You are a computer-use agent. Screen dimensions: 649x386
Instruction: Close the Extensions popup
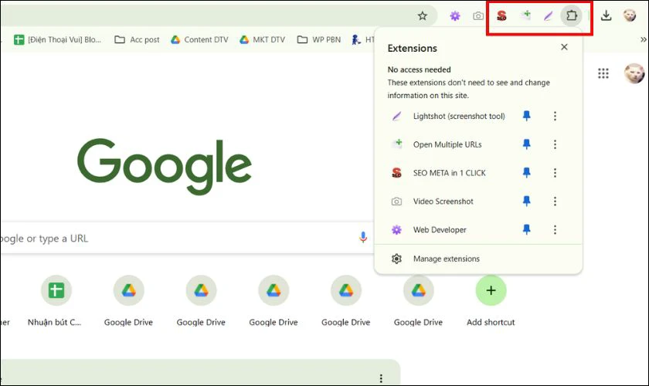click(x=564, y=47)
